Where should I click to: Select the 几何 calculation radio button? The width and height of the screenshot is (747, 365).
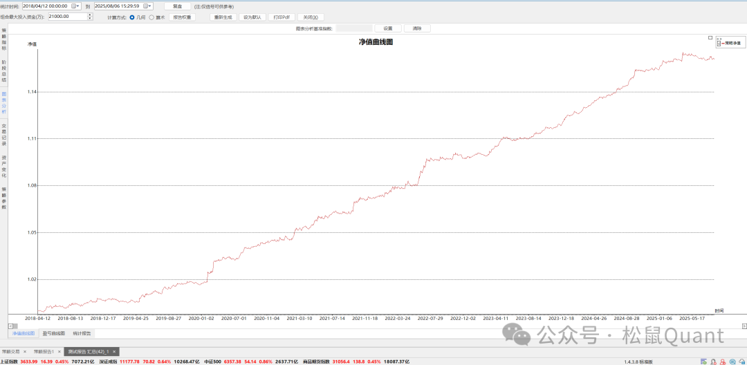132,17
